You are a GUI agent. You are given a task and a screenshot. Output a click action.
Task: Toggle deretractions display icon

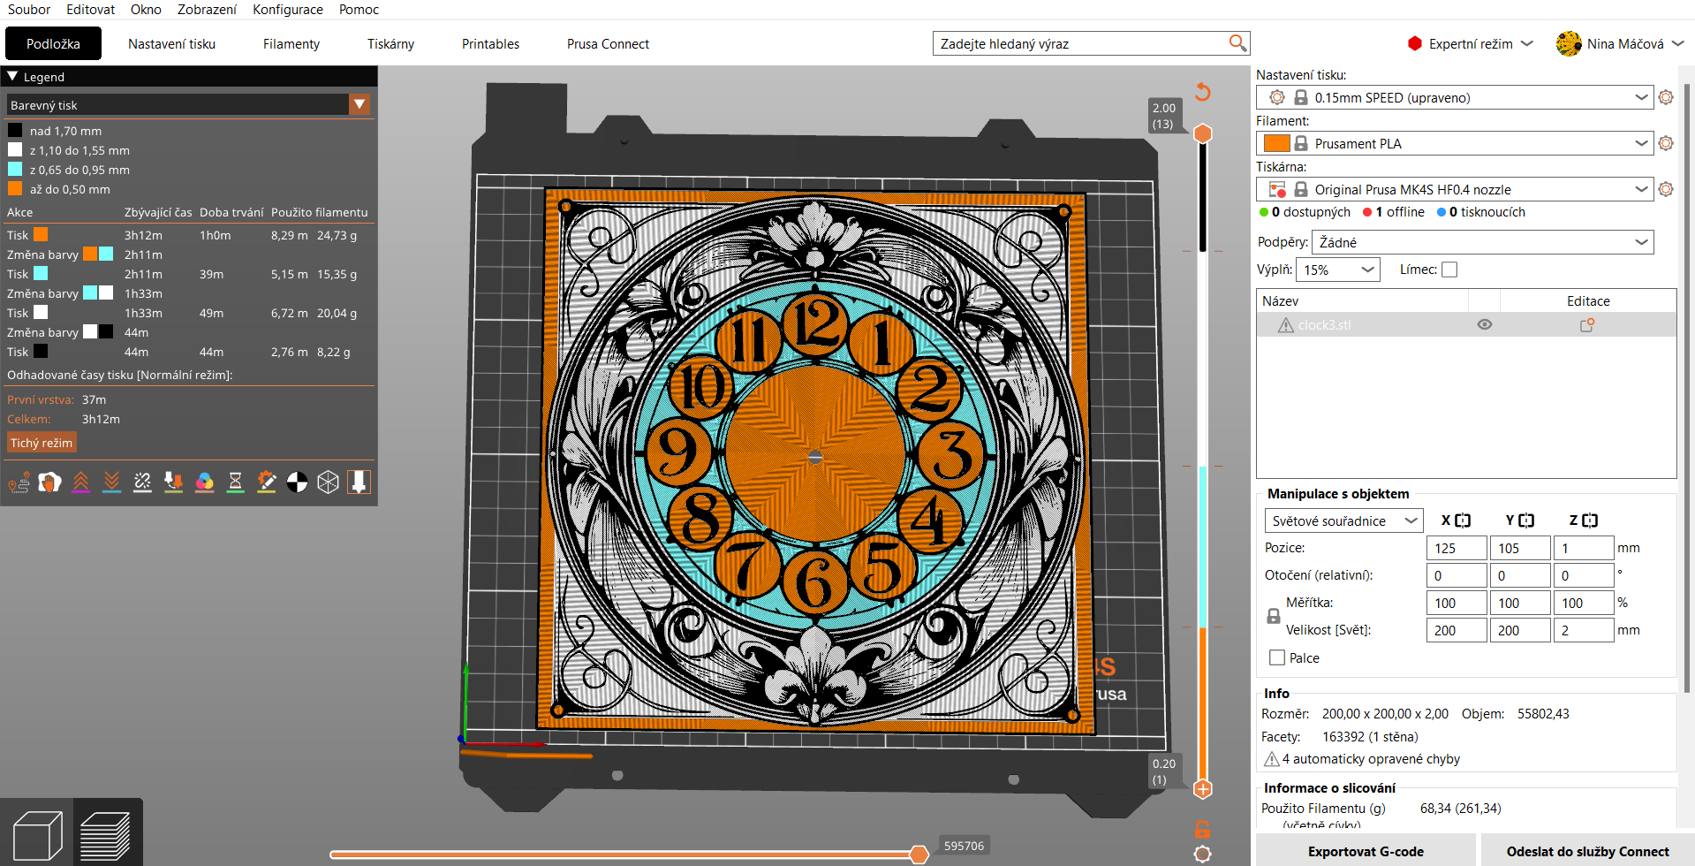[111, 482]
